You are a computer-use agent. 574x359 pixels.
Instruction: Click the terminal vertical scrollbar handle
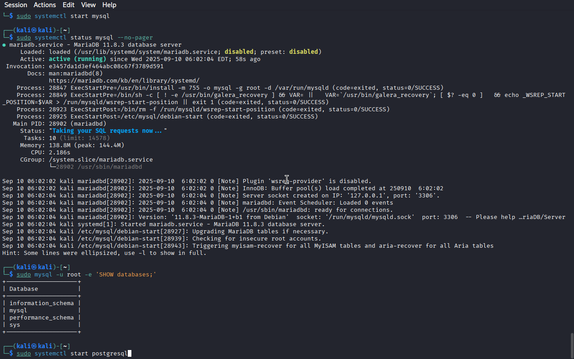572,346
